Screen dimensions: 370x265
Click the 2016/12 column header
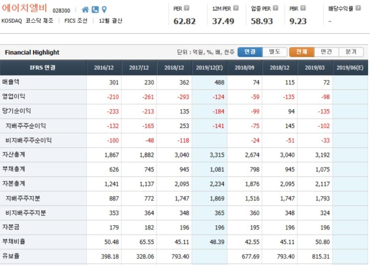(x=104, y=68)
